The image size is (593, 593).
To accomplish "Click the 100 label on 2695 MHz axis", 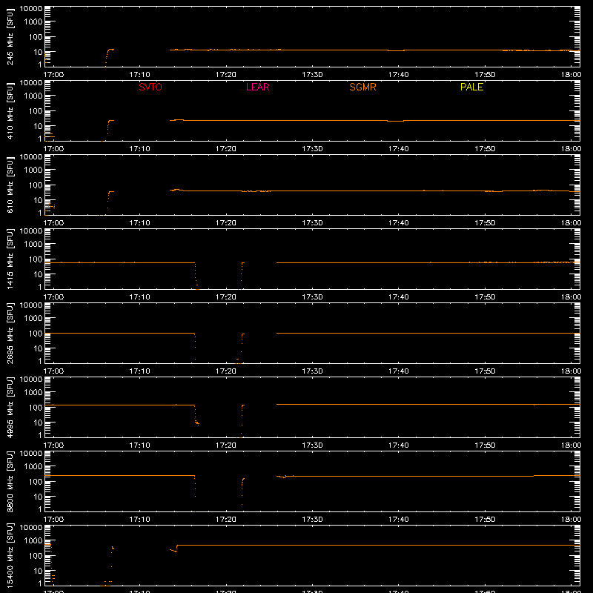I will (36, 334).
